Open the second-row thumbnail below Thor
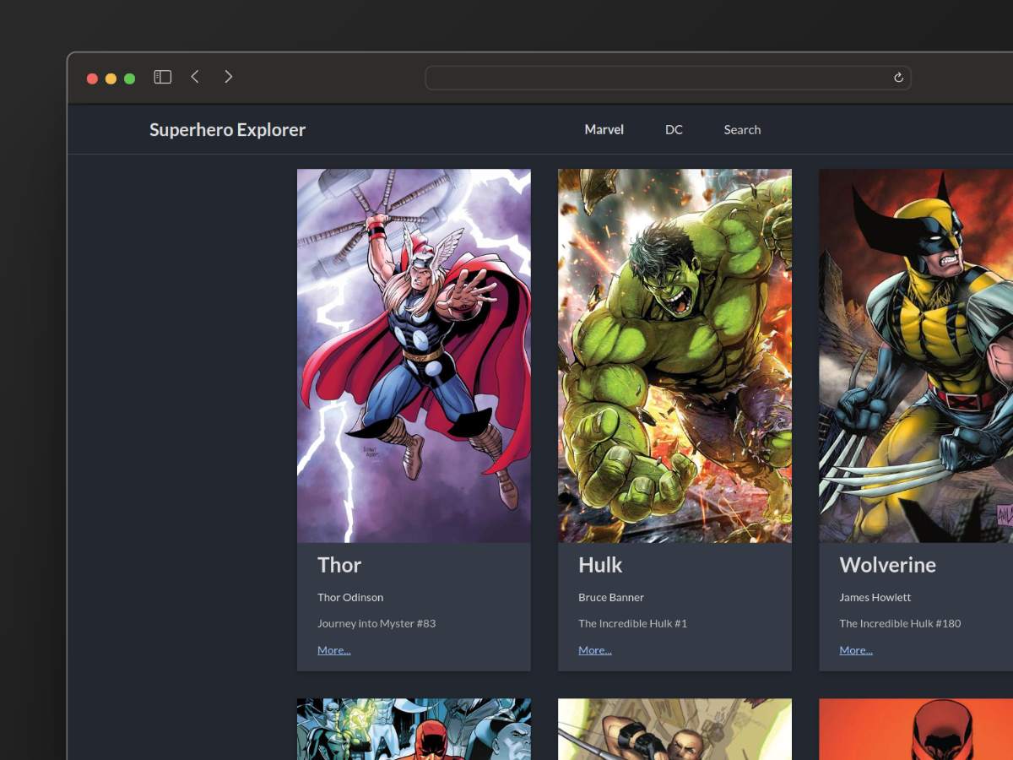 coord(414,729)
